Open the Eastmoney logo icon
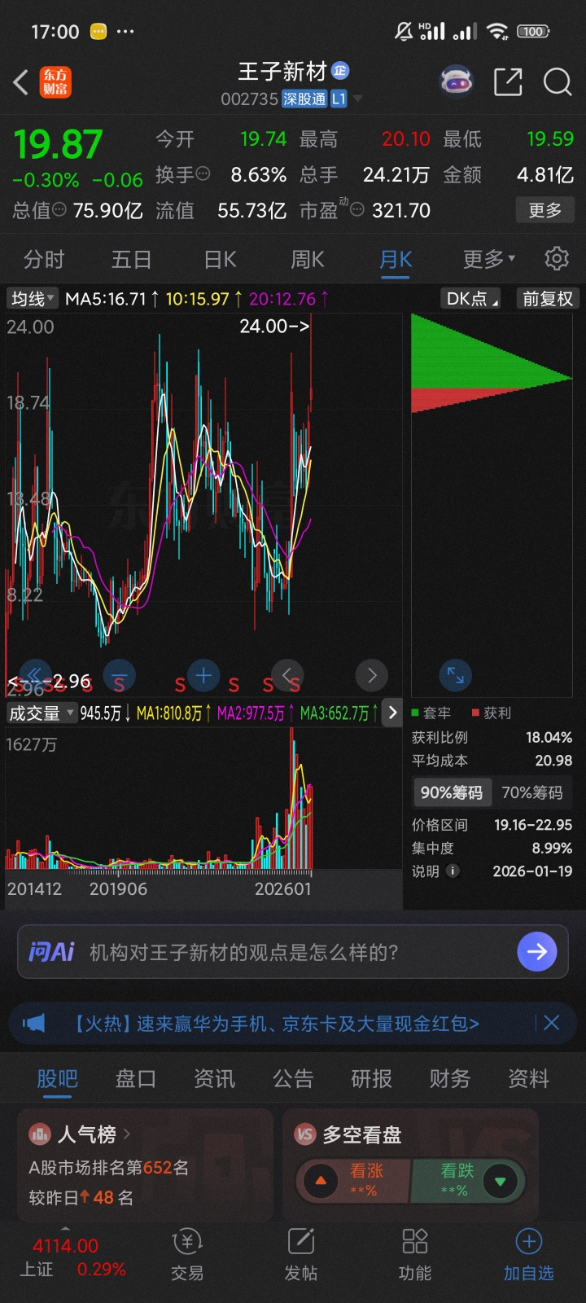 (x=55, y=82)
